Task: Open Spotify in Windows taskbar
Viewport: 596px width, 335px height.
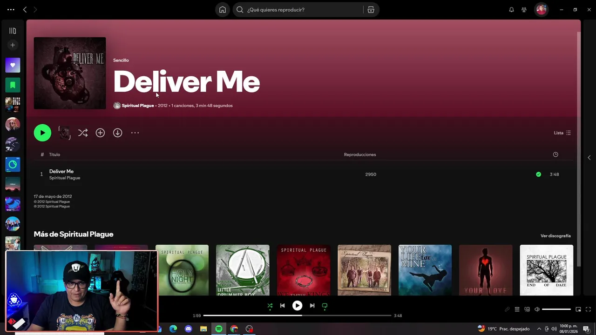Action: (219, 329)
